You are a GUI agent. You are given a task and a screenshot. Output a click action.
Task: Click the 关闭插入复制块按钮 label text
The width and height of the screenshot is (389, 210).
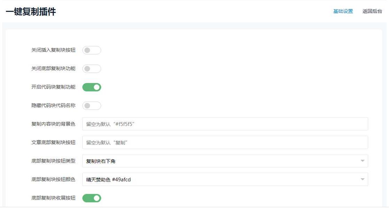53,50
